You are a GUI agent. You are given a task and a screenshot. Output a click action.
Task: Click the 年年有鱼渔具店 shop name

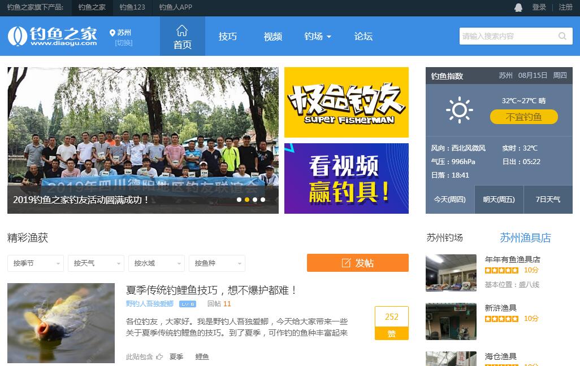pos(512,259)
